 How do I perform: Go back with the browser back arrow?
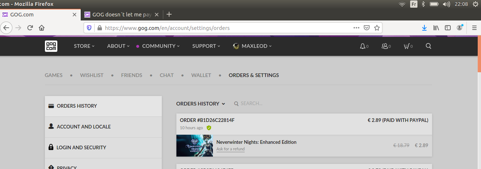(7, 28)
